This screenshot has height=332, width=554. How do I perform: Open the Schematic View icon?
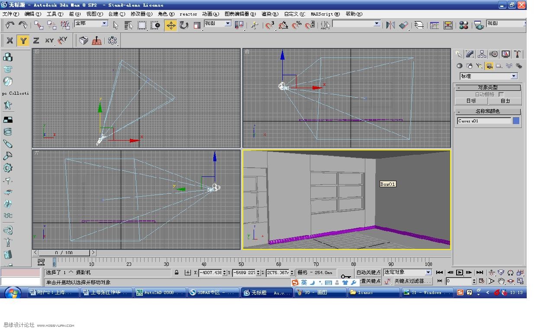448,25
